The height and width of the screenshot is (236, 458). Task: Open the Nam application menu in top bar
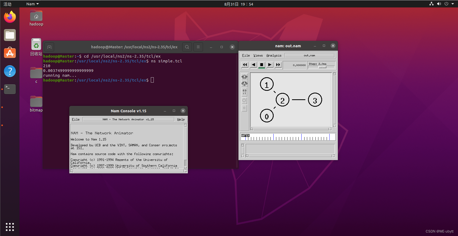[x=33, y=4]
